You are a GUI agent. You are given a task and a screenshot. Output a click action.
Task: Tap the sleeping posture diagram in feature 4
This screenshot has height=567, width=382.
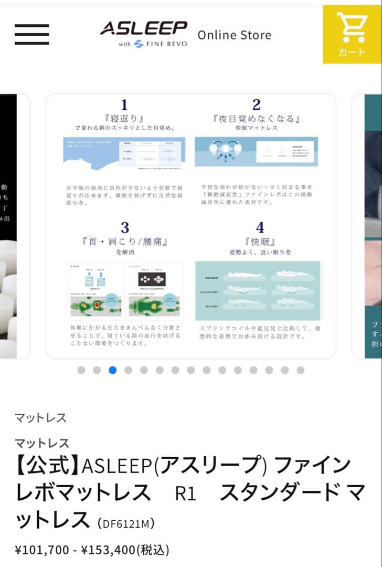tap(258, 291)
